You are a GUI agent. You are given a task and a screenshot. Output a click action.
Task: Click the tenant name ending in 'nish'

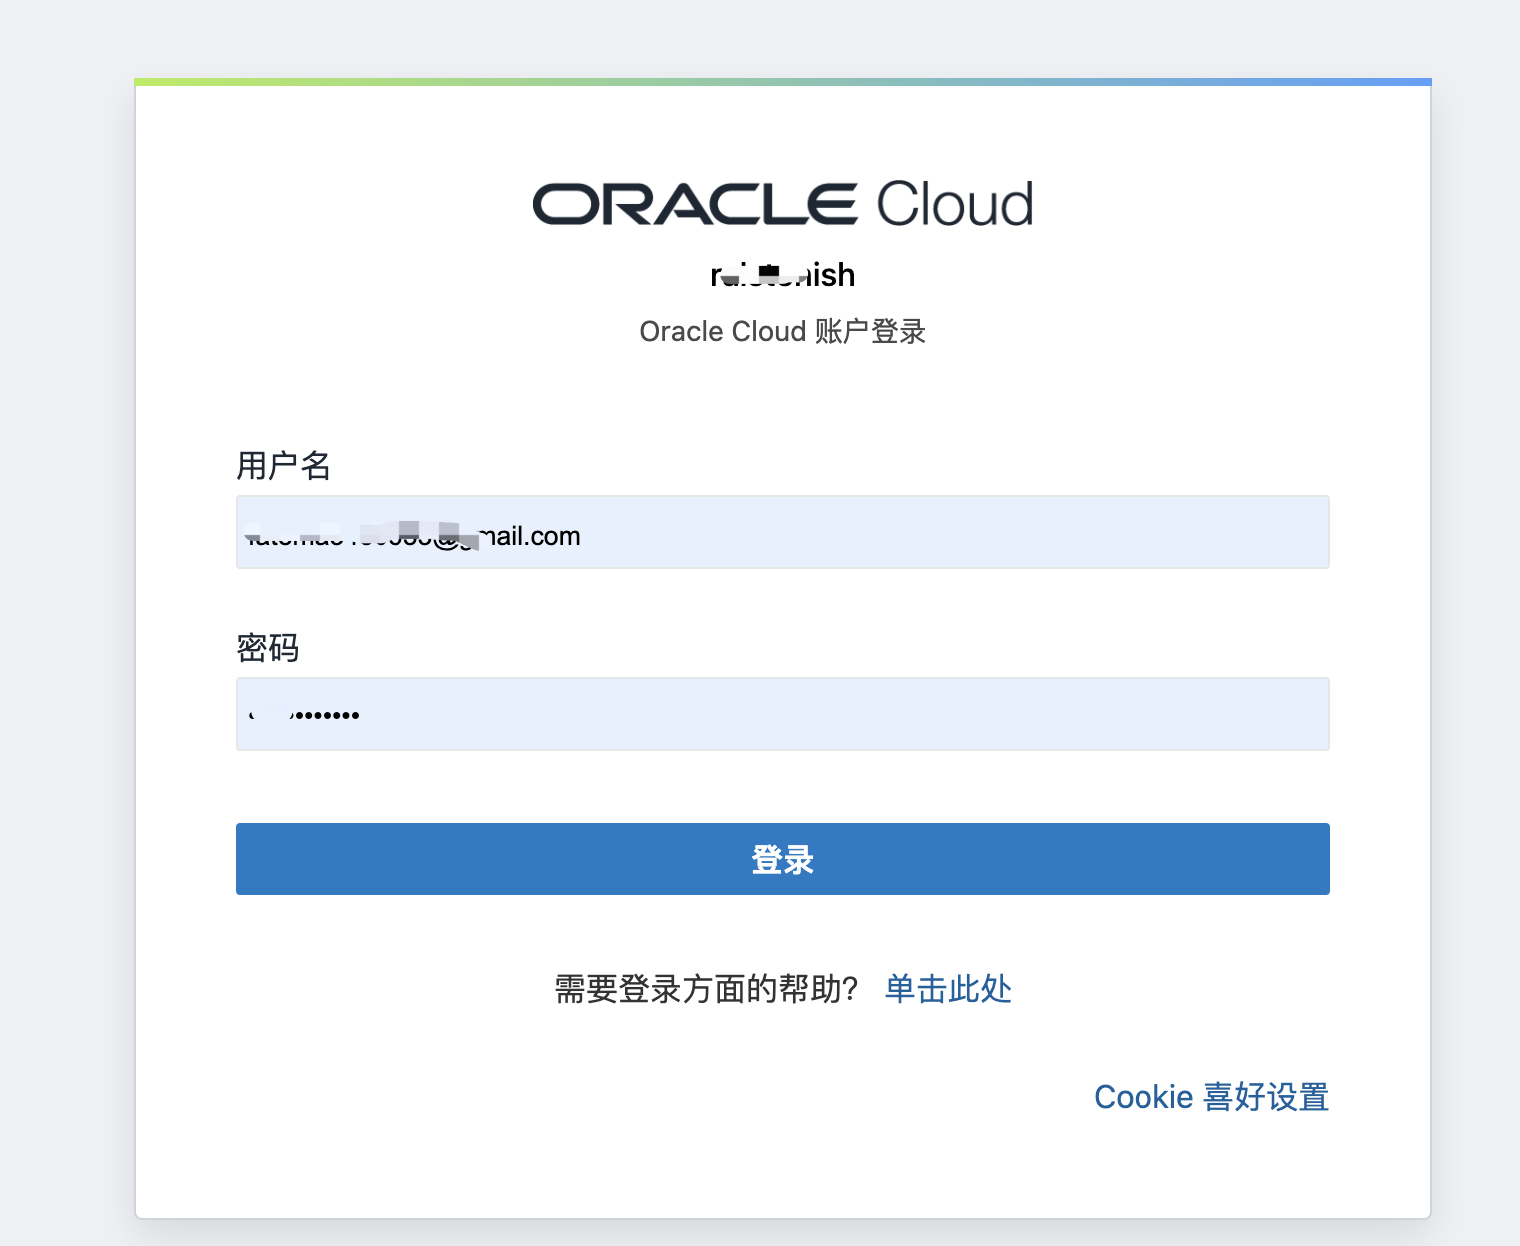(x=782, y=274)
